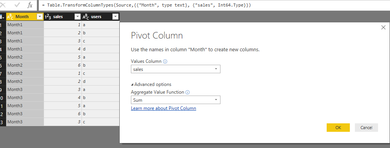Select user c cell in the Month3 row
The width and height of the screenshot is (390, 148).
(100, 122)
